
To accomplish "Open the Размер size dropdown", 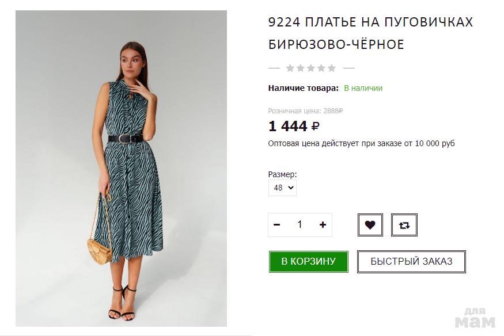I will [x=282, y=188].
